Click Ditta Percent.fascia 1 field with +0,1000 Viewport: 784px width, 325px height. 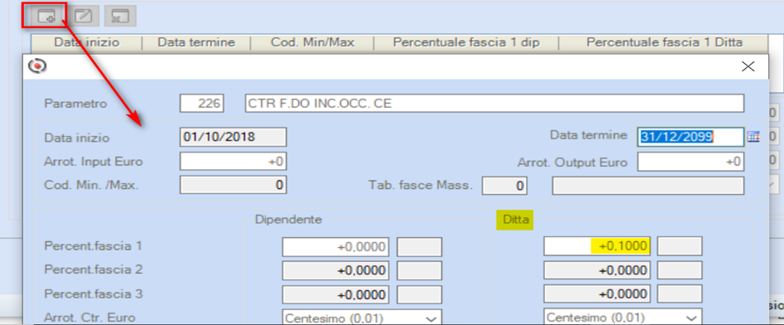597,246
